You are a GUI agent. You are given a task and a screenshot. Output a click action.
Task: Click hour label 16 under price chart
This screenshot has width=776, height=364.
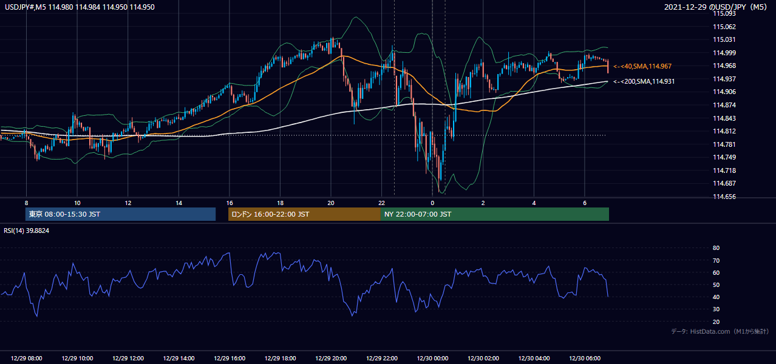tap(230, 203)
